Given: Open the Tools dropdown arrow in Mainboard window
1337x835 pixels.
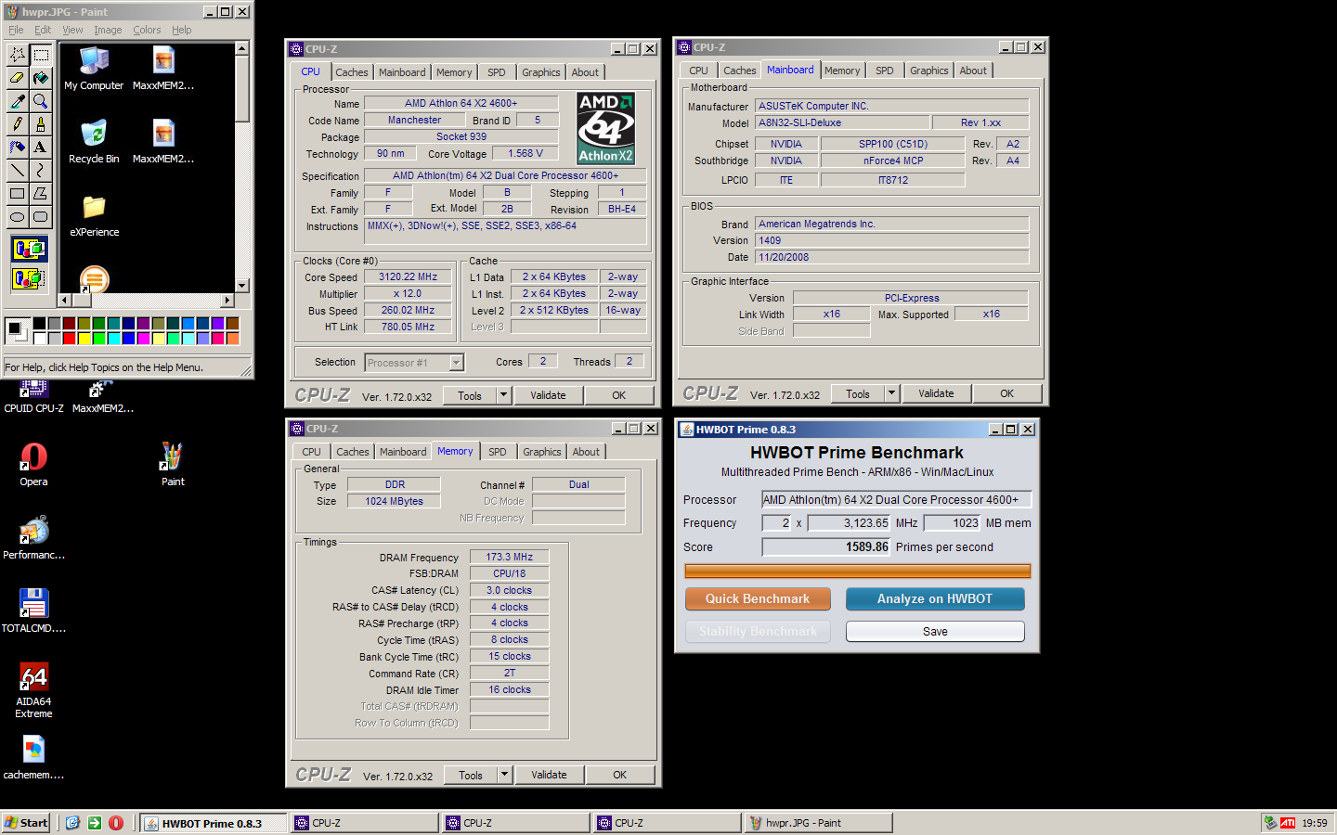Looking at the screenshot, I should (x=892, y=393).
